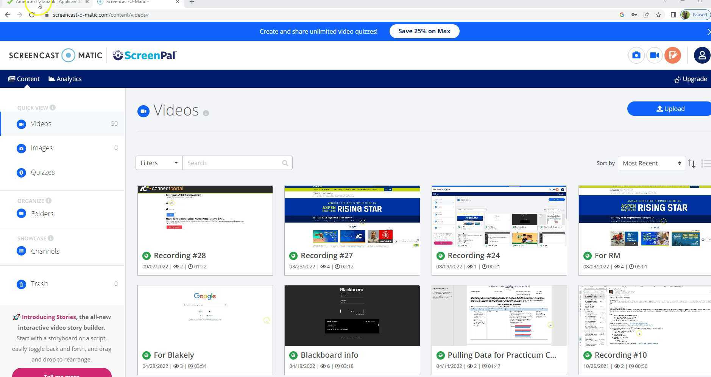Dismiss the blue promo banner
The image size is (711, 377).
pyautogui.click(x=708, y=32)
